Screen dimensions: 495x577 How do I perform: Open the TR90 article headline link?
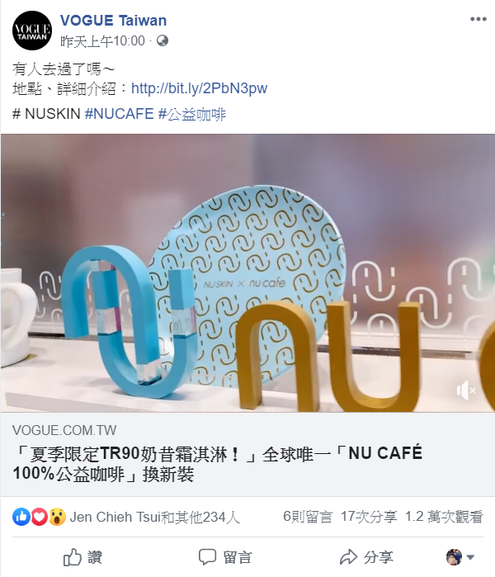click(x=217, y=463)
